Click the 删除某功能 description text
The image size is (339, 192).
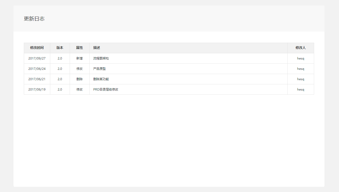point(101,79)
